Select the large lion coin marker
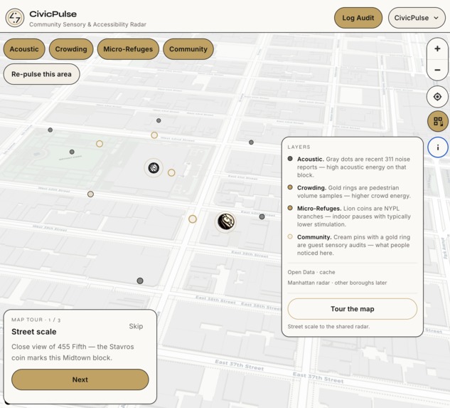The height and width of the screenshot is (408, 450). [225, 222]
